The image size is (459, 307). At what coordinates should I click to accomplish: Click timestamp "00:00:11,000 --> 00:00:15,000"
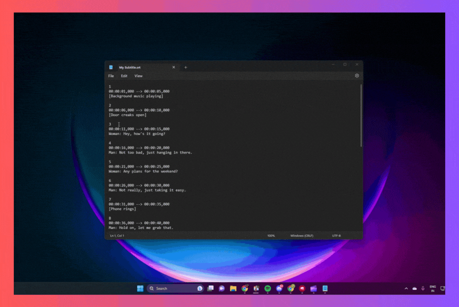tap(139, 129)
